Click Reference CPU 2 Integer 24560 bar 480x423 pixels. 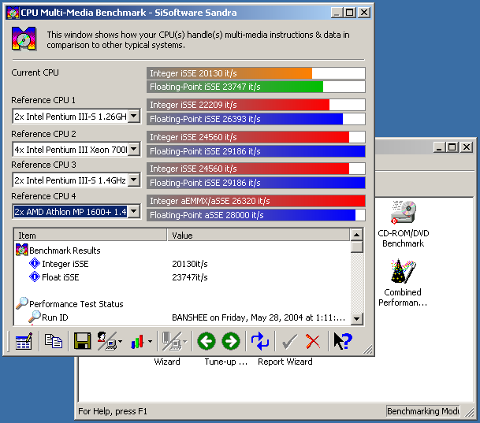pyautogui.click(x=256, y=137)
